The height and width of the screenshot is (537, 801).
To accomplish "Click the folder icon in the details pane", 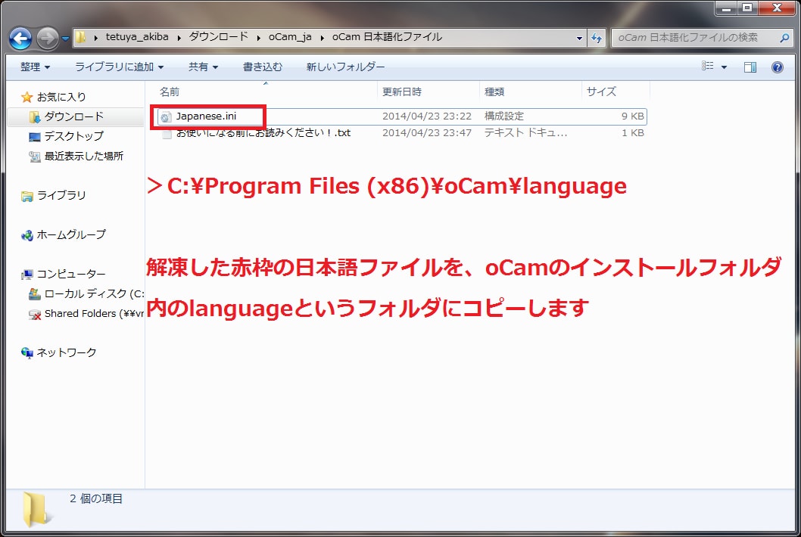I will (36, 510).
